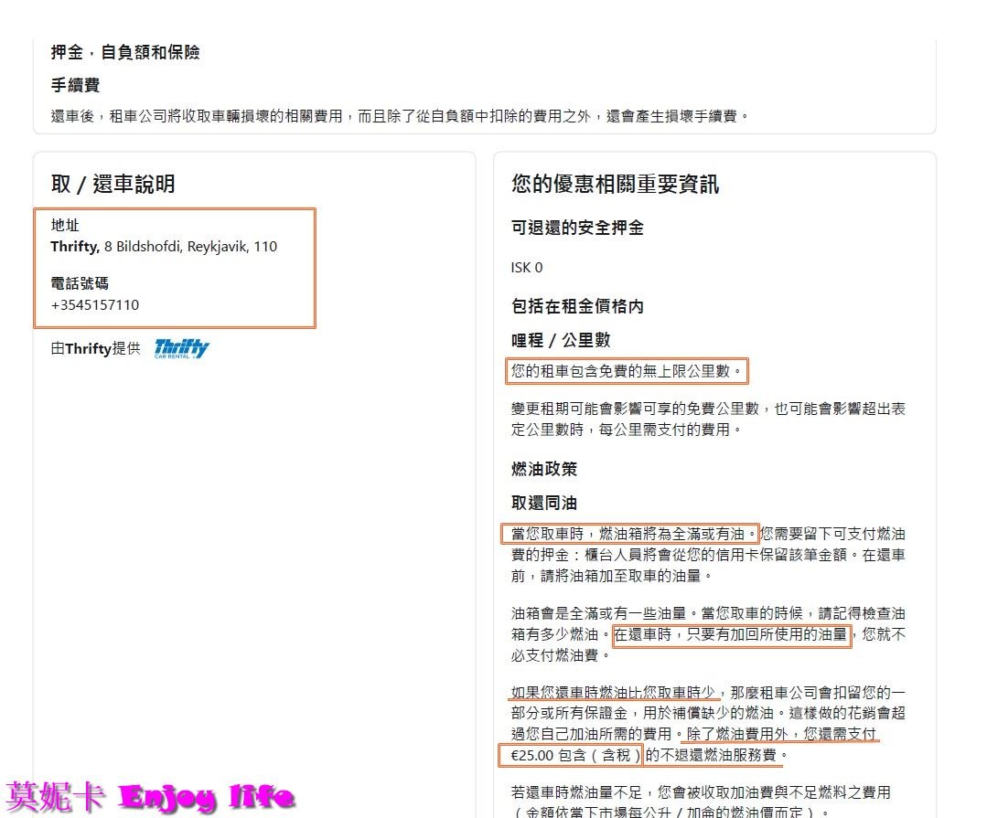Screen dimensions: 987x818
Task: Click the Thrifty address in Reykjavik
Action: 163,246
